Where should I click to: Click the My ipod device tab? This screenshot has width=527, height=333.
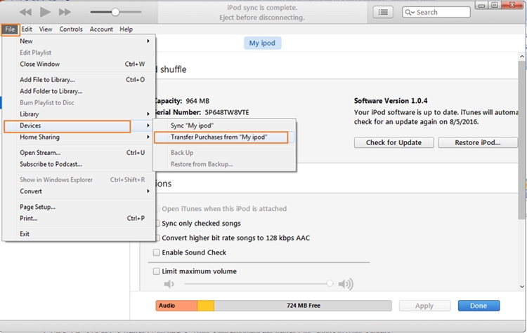[262, 43]
